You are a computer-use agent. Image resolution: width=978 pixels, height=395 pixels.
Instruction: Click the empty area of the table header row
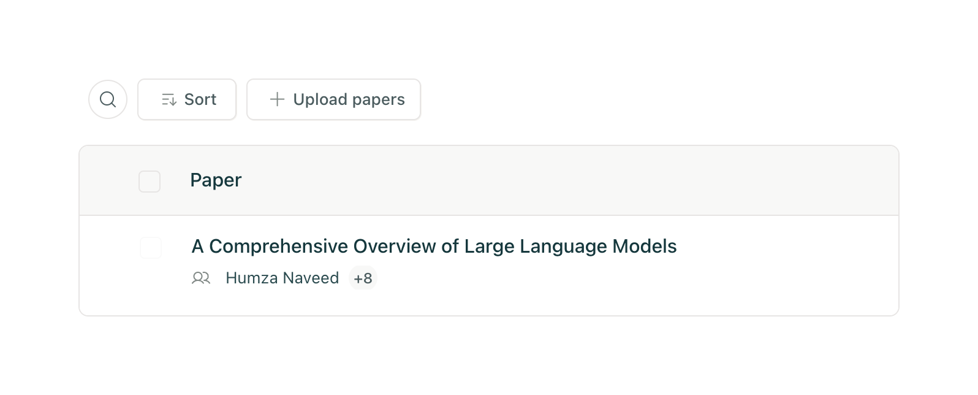point(552,180)
